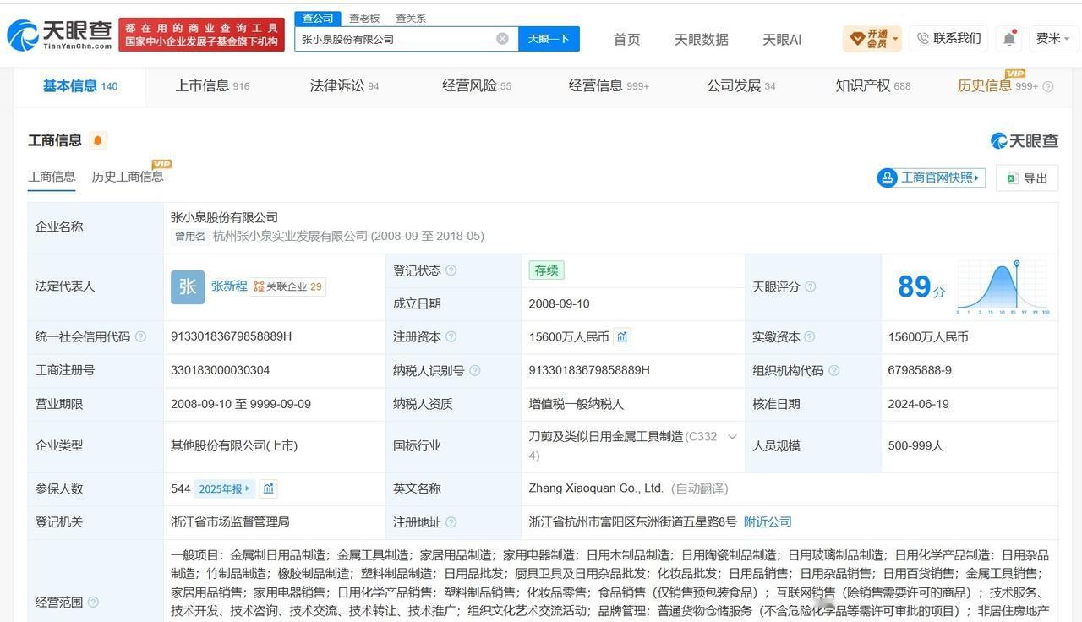Click help icon beside 实缴资本
Screen dimensions: 1082x622
click(x=809, y=337)
